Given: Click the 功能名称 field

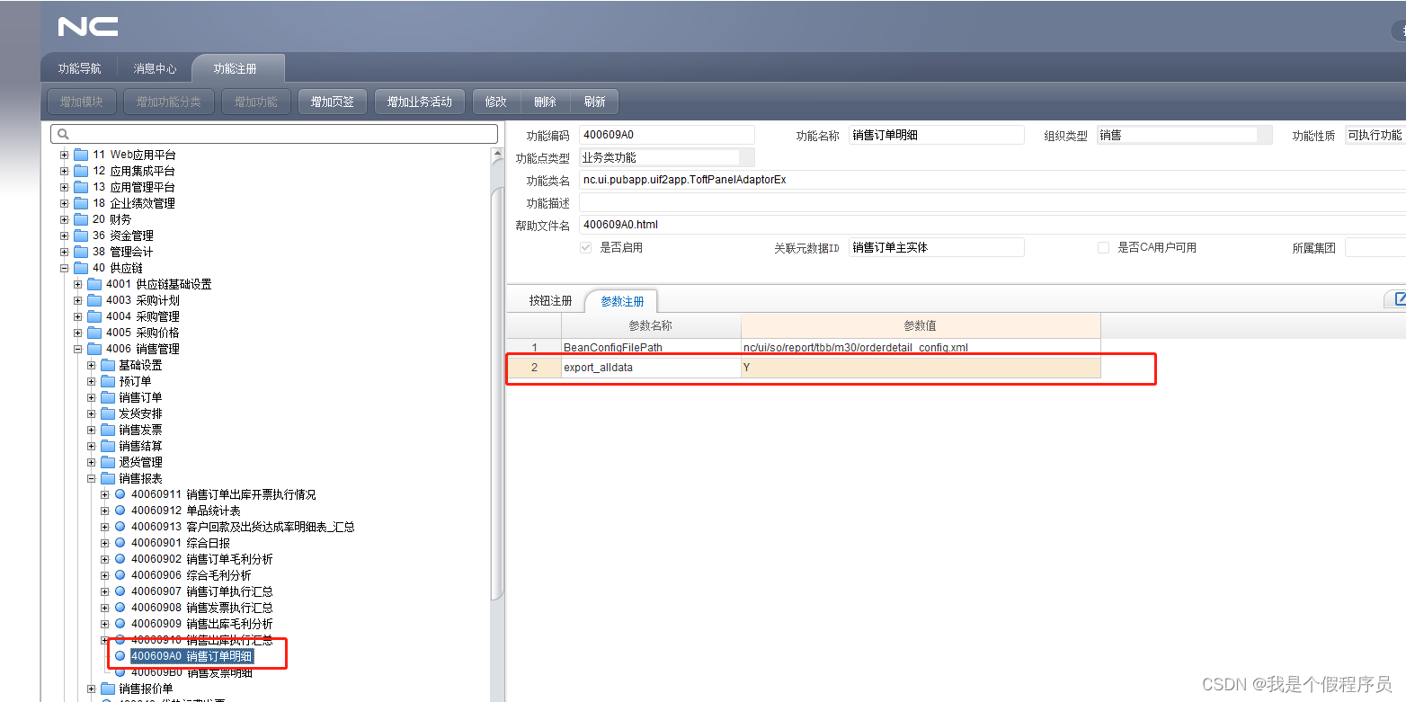Looking at the screenshot, I should click(937, 135).
